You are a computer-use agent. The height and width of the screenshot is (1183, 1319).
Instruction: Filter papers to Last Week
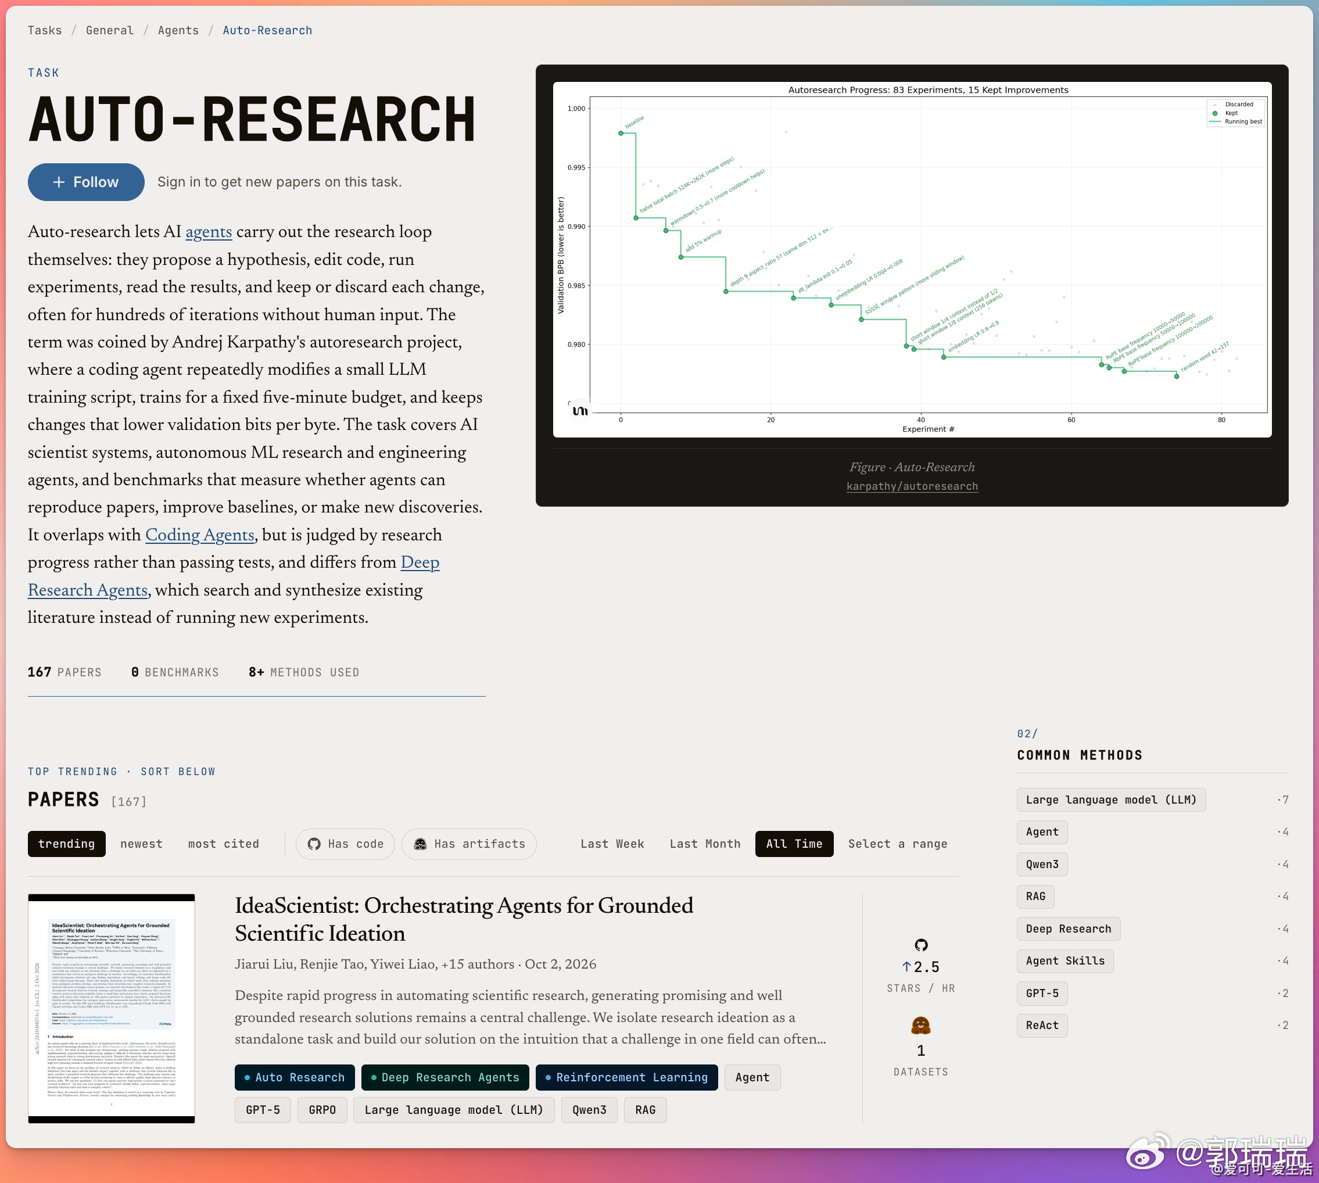pos(612,844)
